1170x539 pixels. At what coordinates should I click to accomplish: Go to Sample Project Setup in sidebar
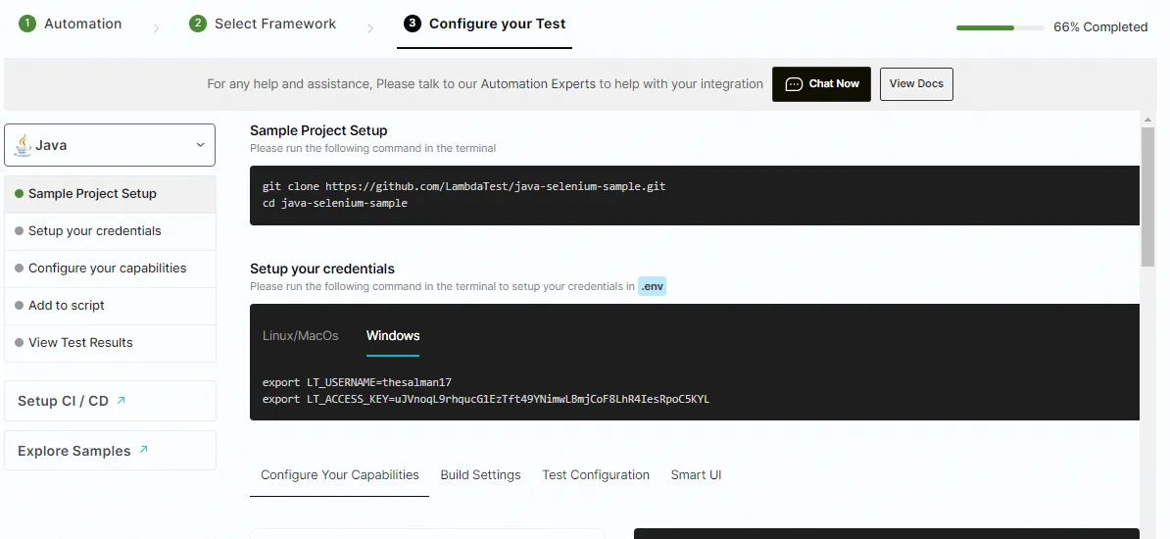tap(111, 194)
